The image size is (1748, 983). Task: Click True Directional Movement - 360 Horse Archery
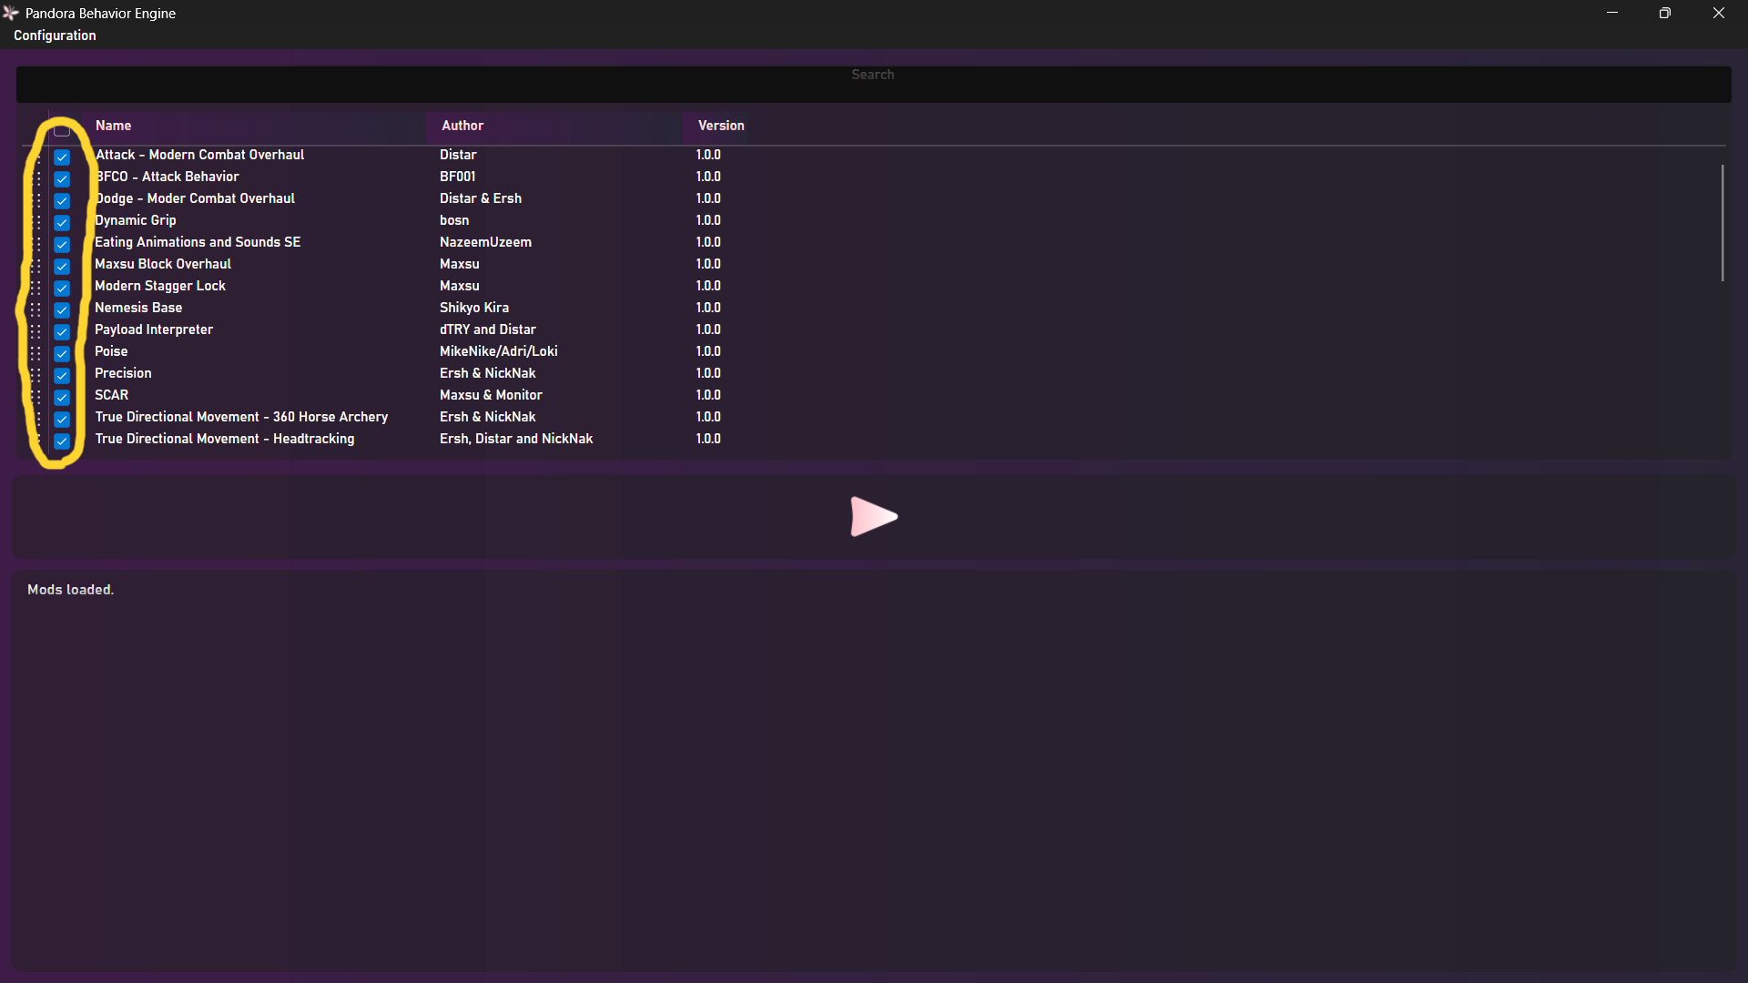pos(241,417)
